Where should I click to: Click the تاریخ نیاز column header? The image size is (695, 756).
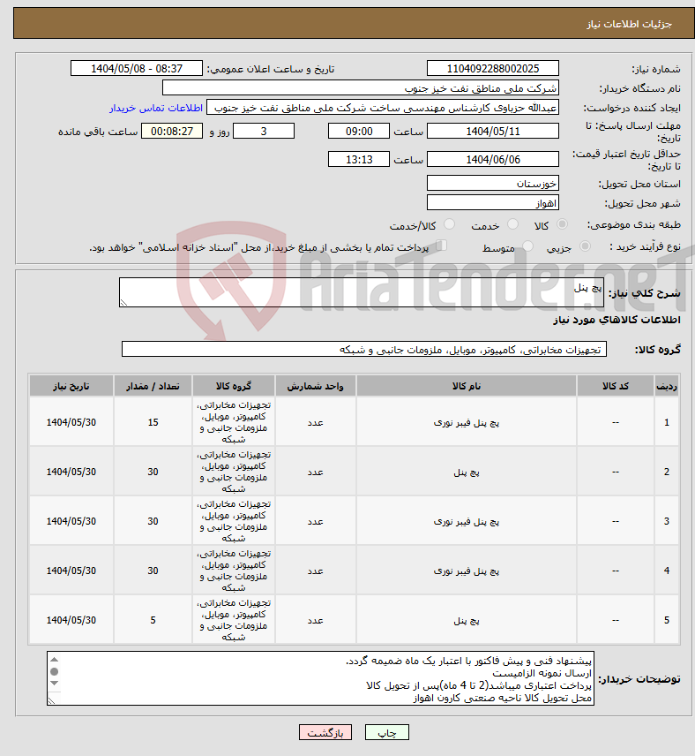tap(71, 386)
